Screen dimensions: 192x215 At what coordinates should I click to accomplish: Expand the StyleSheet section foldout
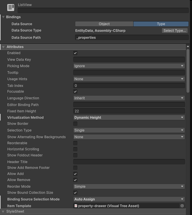tap(3, 212)
